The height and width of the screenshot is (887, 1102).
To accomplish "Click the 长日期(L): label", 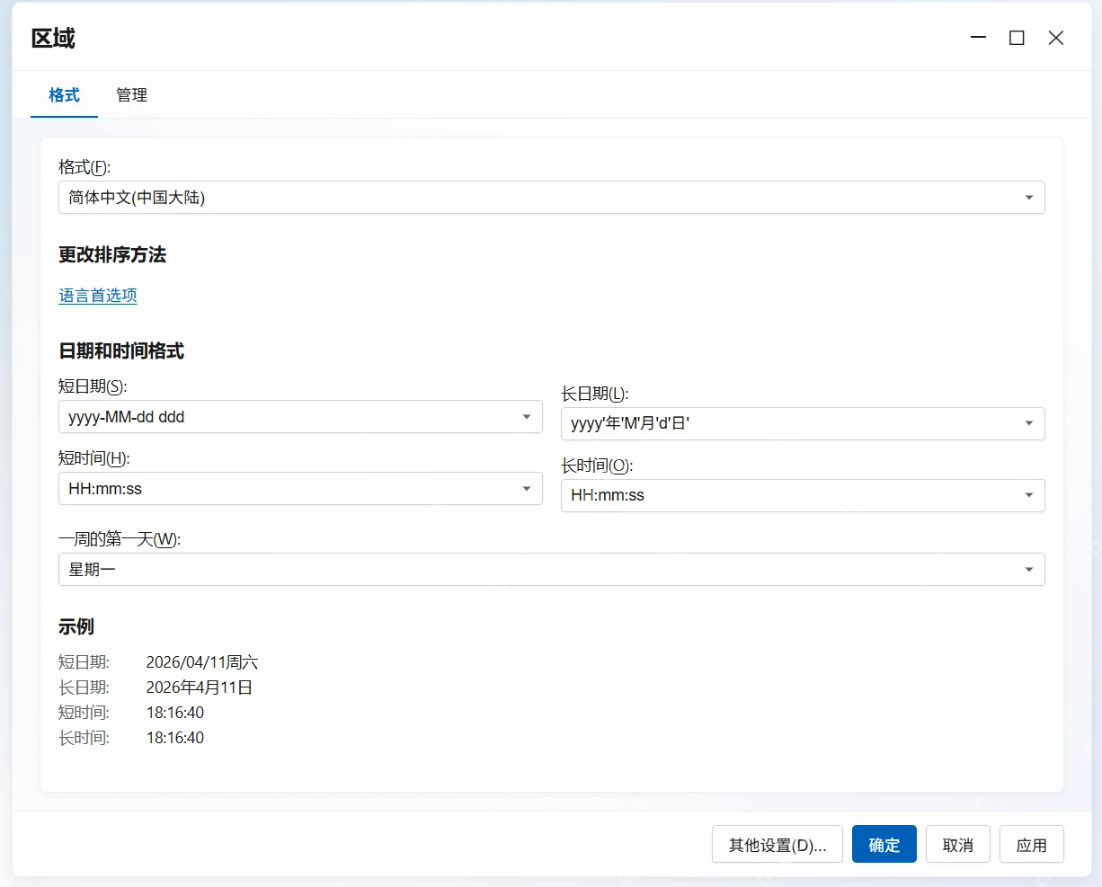I will (595, 394).
